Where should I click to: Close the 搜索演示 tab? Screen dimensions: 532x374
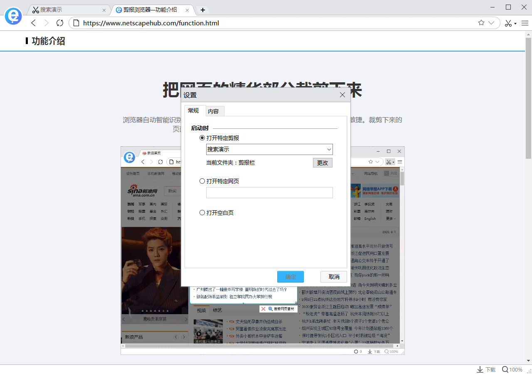[104, 10]
